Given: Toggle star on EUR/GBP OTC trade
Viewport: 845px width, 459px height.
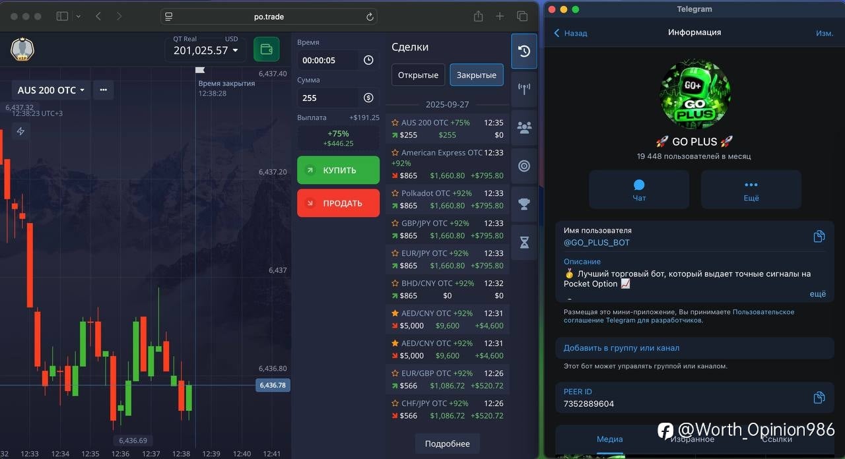Looking at the screenshot, I should point(395,373).
